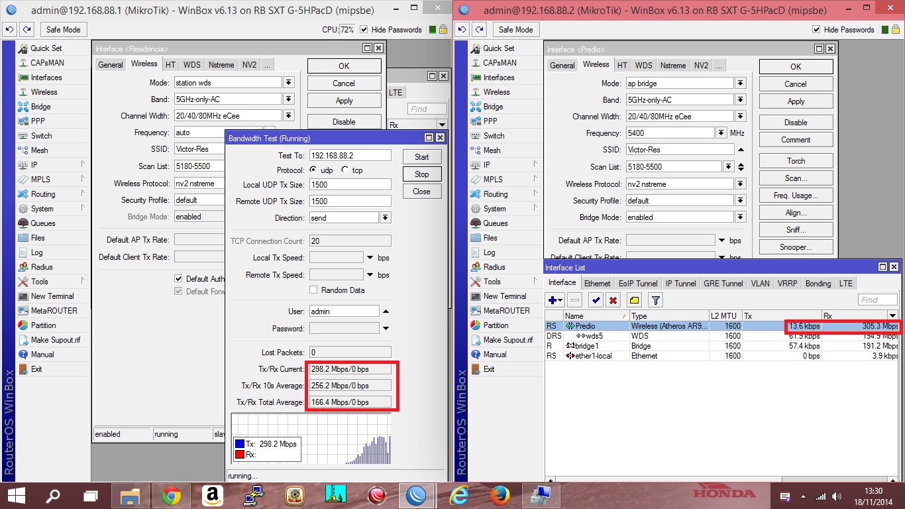
Task: Switch to the HT tab in Interface Residencia
Action: pyautogui.click(x=171, y=65)
